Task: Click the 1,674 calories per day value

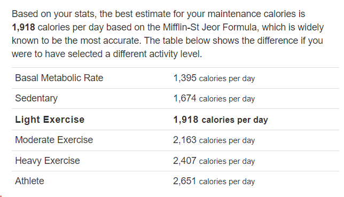Action: pos(214,98)
